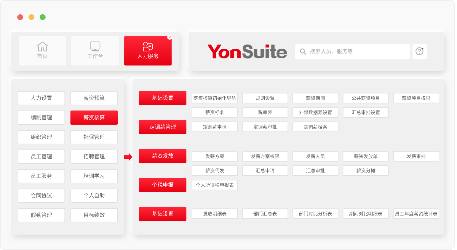The width and height of the screenshot is (457, 250).
Task: Click the home icon tab 首页
Action: (x=42, y=51)
